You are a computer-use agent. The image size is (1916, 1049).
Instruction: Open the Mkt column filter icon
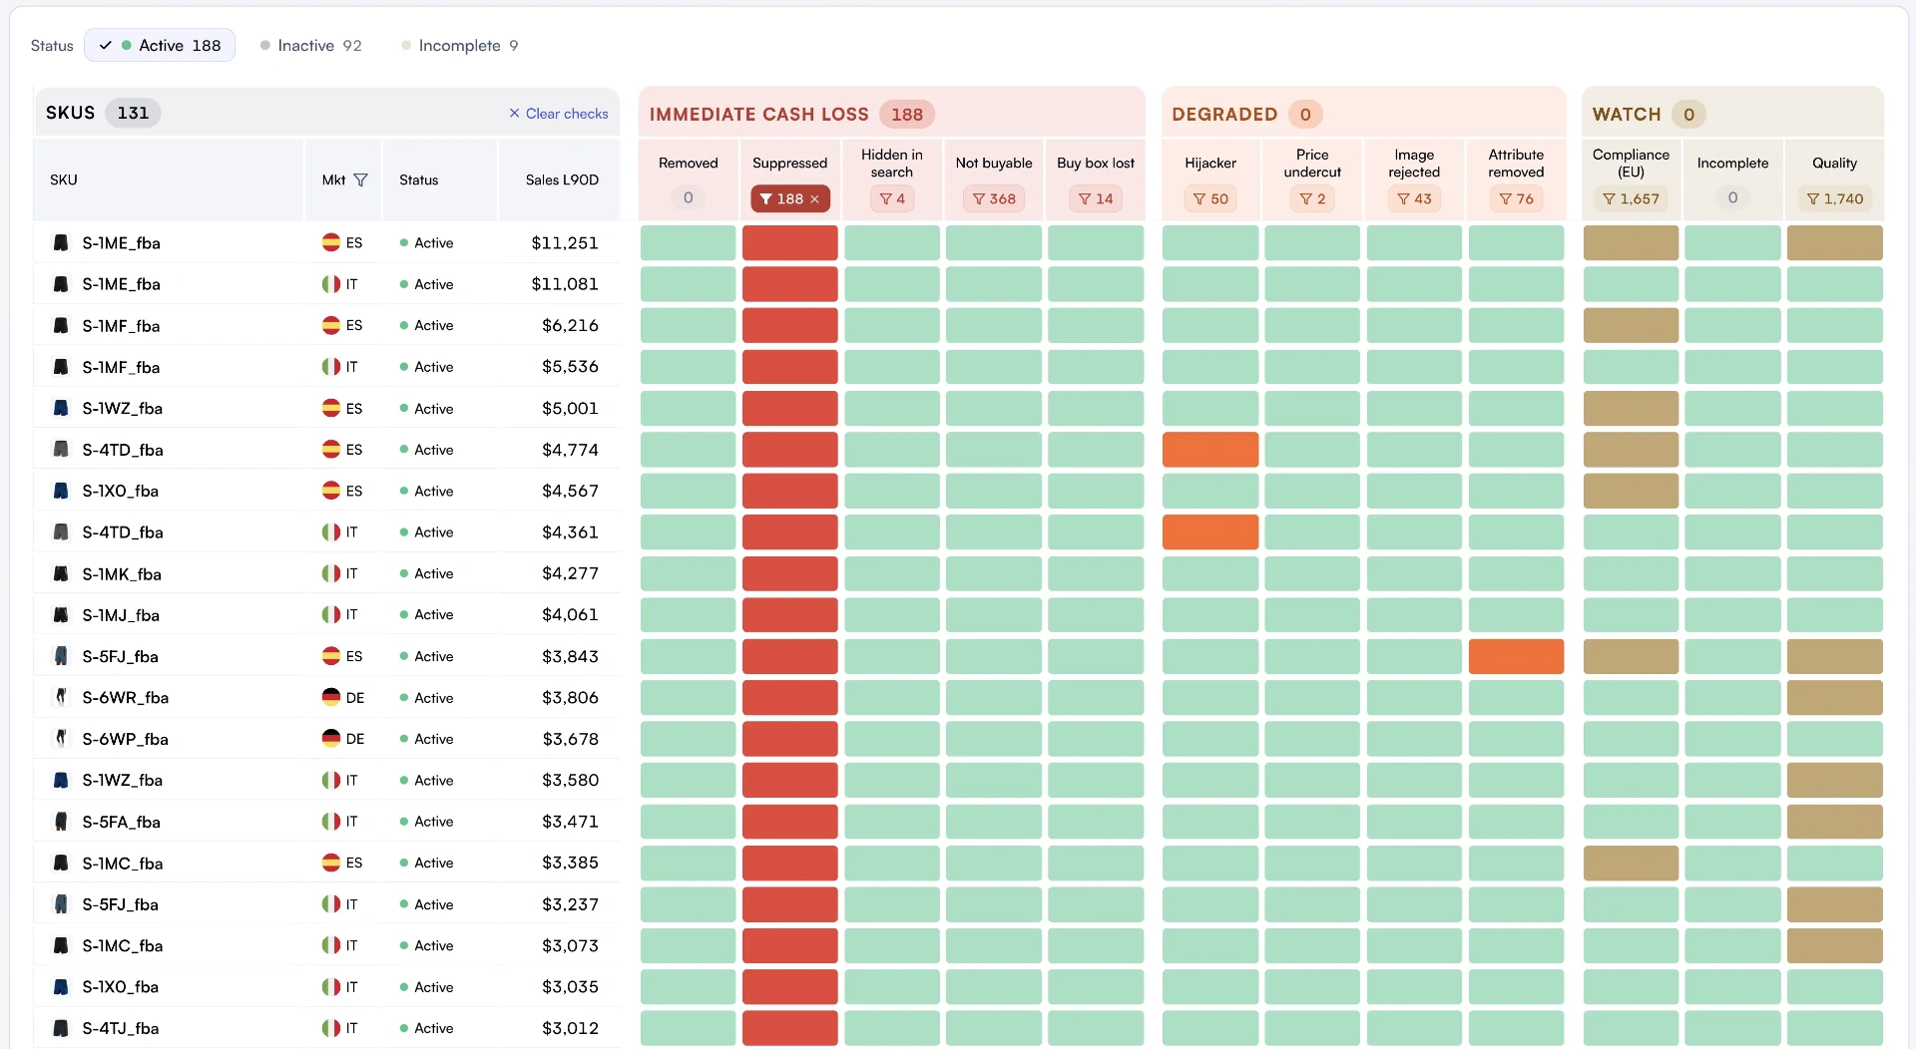click(360, 180)
